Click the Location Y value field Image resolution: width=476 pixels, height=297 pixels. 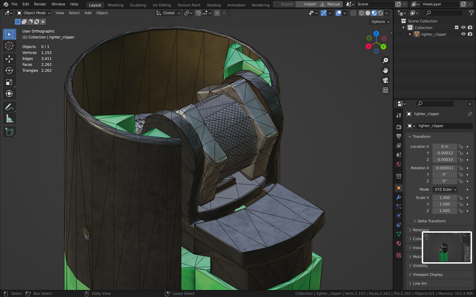click(445, 153)
